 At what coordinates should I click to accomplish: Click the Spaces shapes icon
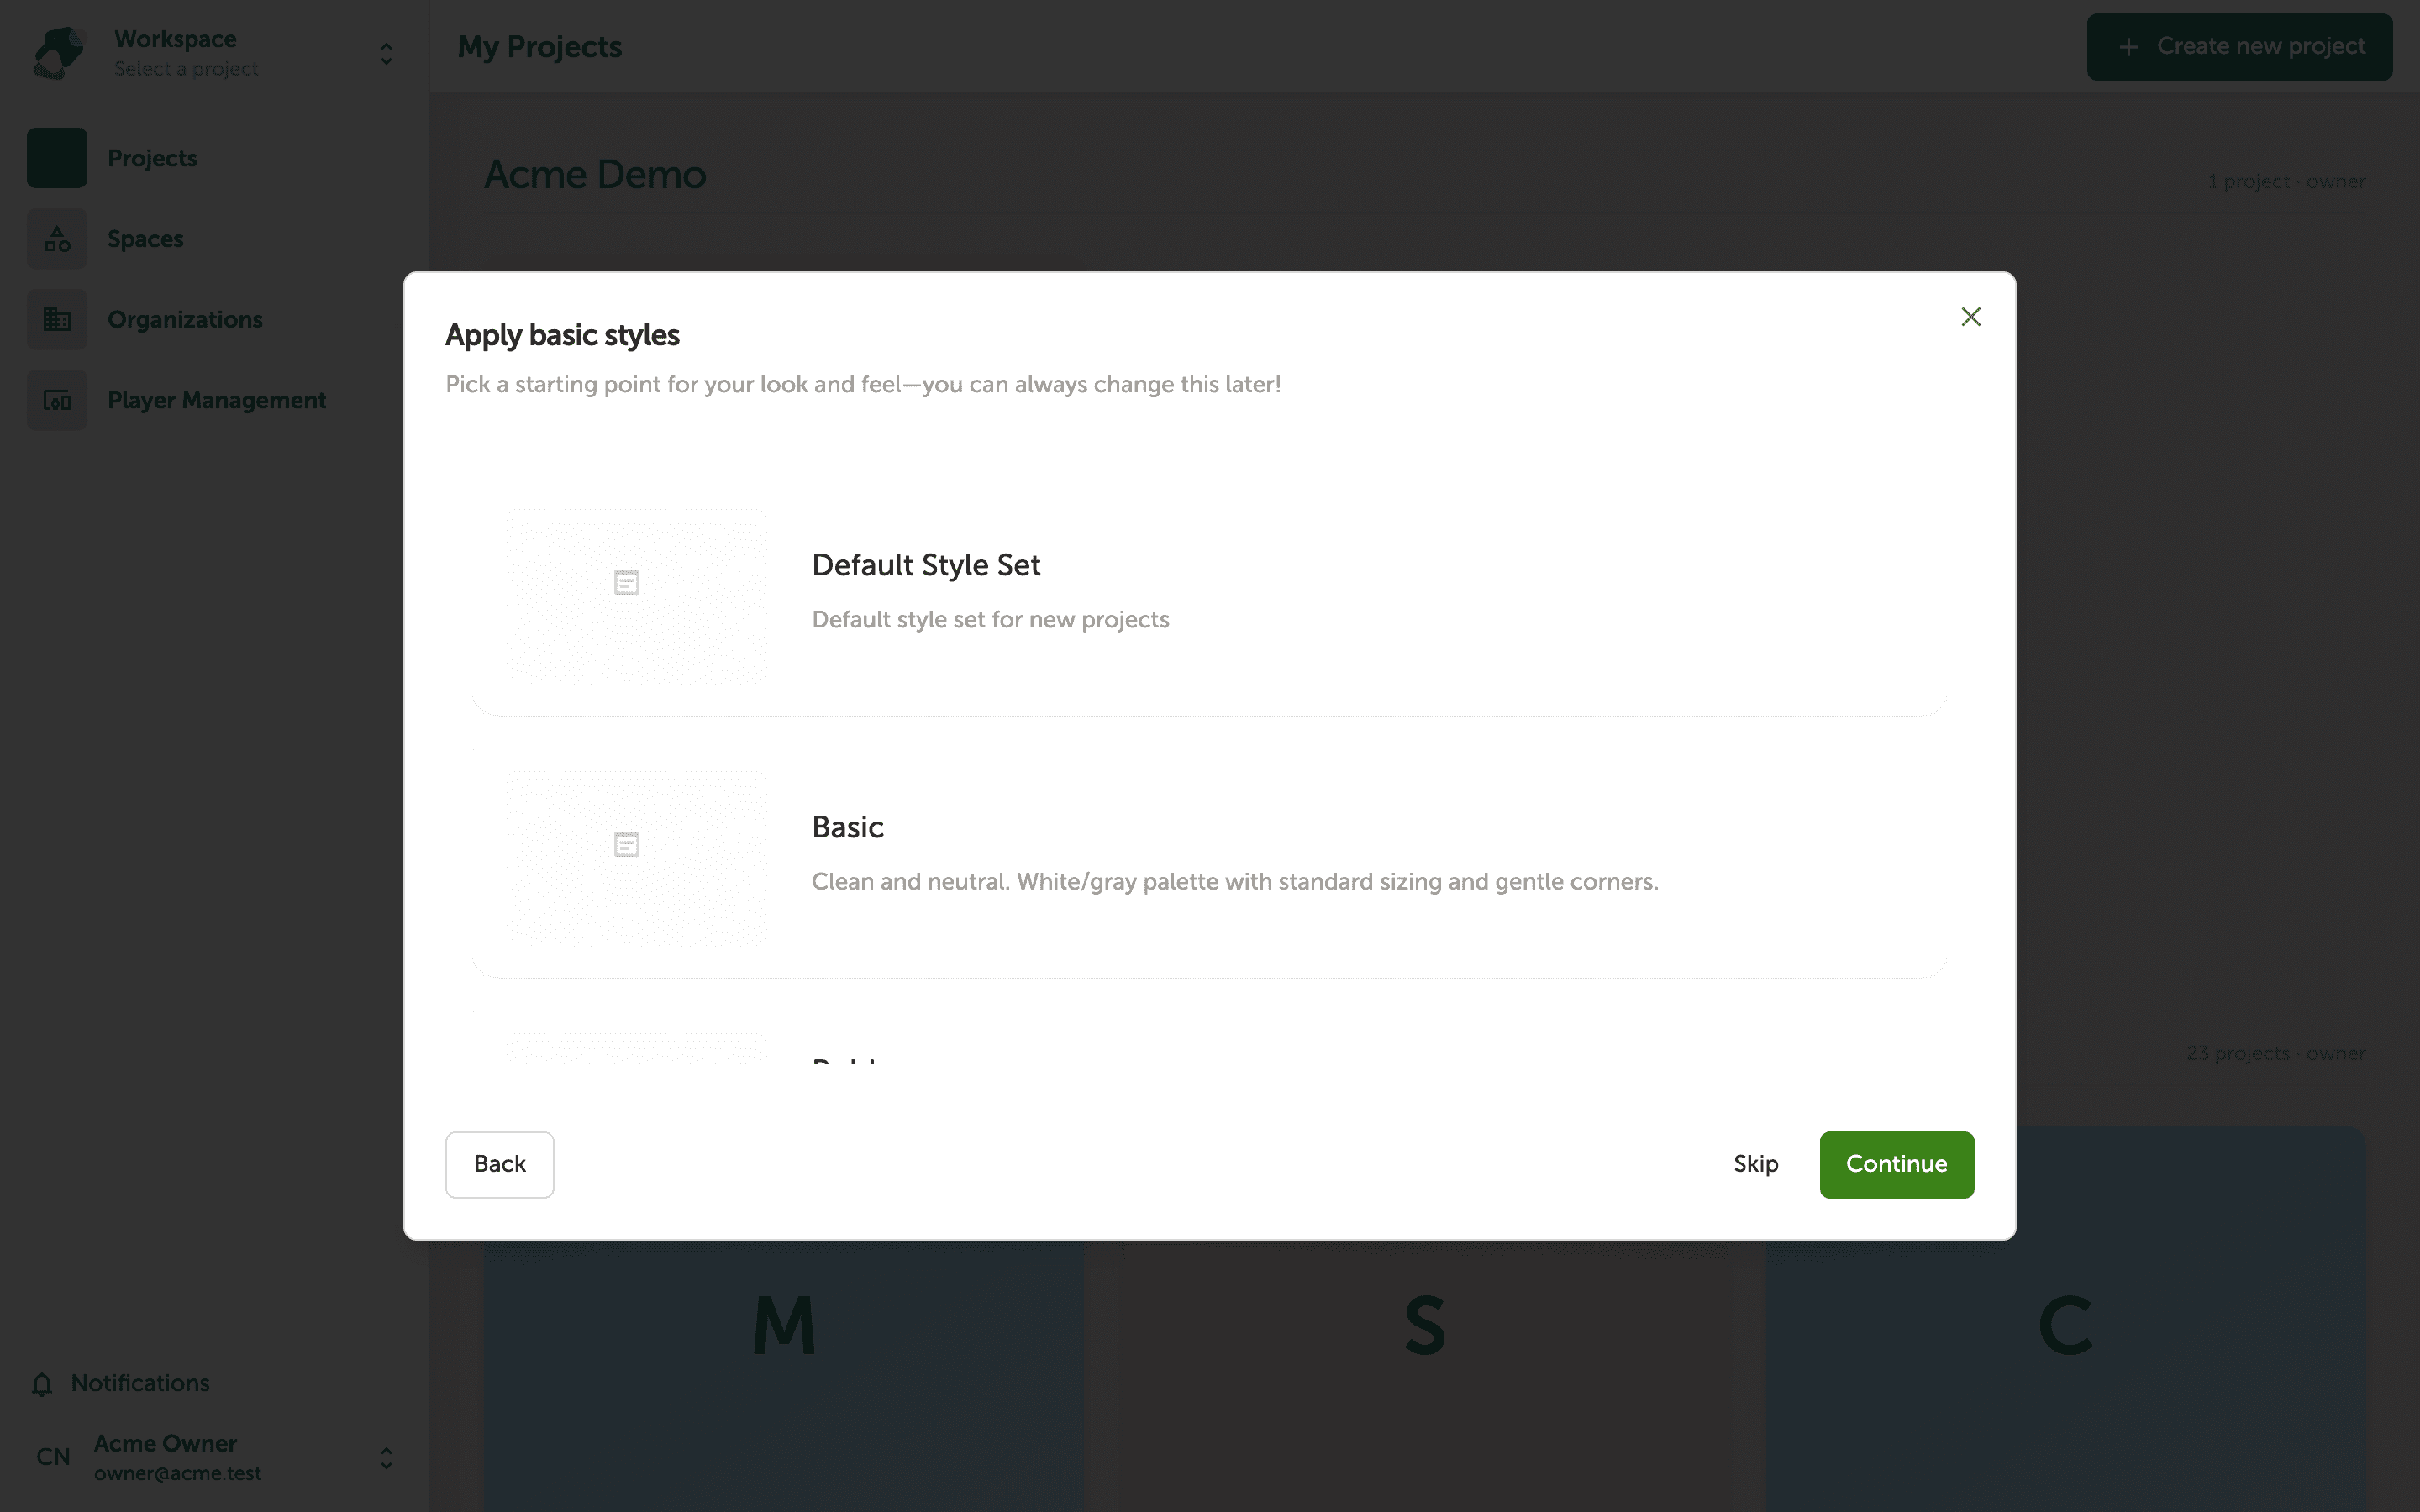[x=57, y=239]
